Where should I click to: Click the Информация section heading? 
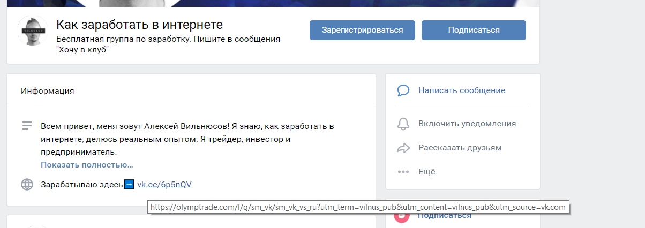(x=48, y=91)
